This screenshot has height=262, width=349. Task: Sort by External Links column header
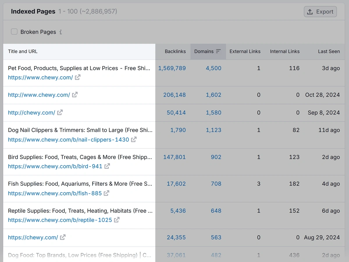245,51
